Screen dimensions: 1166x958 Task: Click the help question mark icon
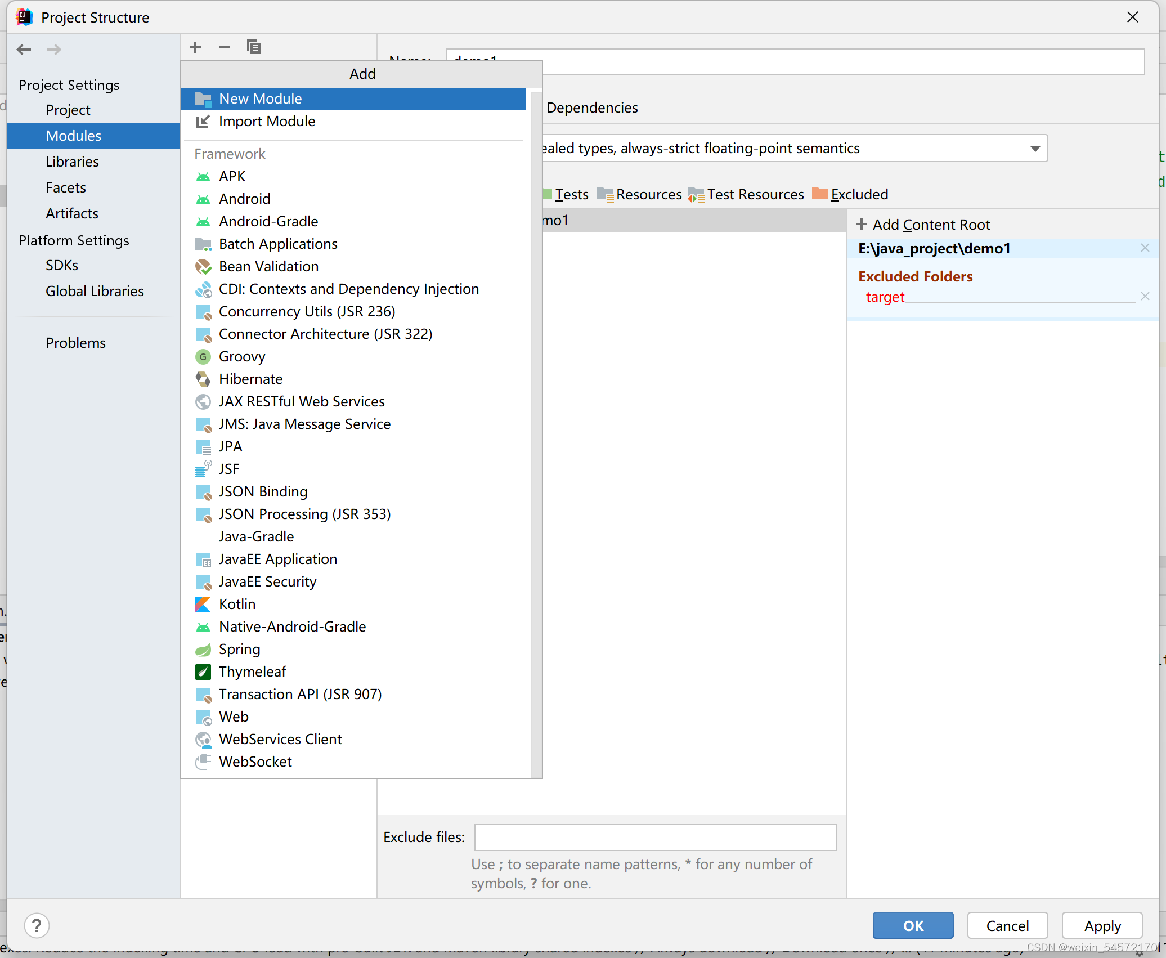pyautogui.click(x=37, y=926)
